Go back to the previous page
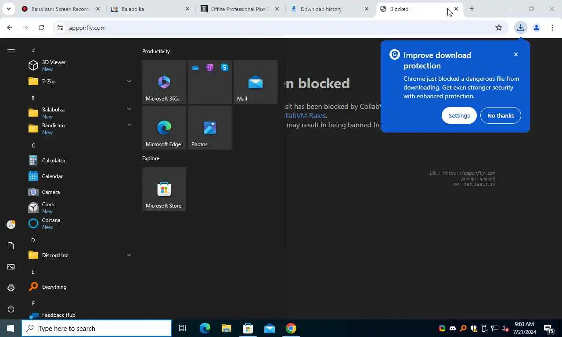Image resolution: width=562 pixels, height=337 pixels. tap(10, 28)
